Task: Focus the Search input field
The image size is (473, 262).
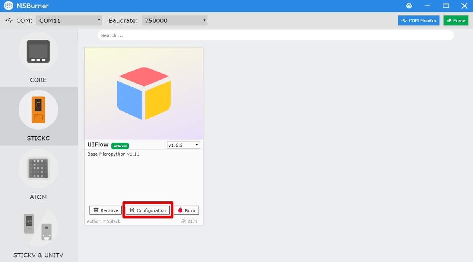Action: pyautogui.click(x=276, y=35)
